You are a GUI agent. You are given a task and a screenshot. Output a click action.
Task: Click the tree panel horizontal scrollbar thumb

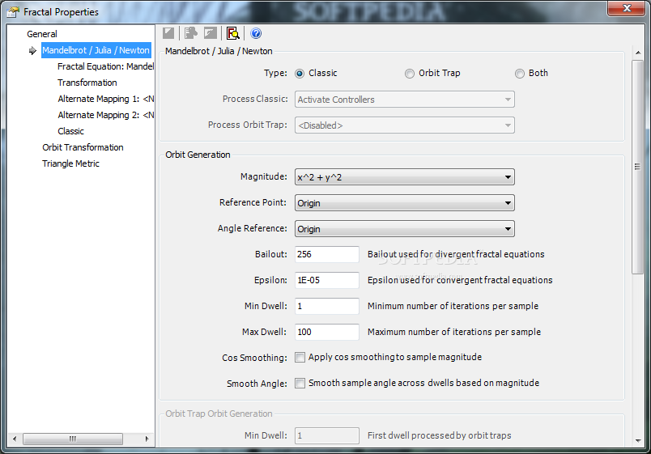pyautogui.click(x=73, y=439)
